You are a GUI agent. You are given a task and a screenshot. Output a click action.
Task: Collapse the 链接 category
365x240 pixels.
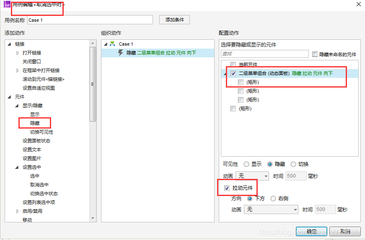click(x=9, y=44)
